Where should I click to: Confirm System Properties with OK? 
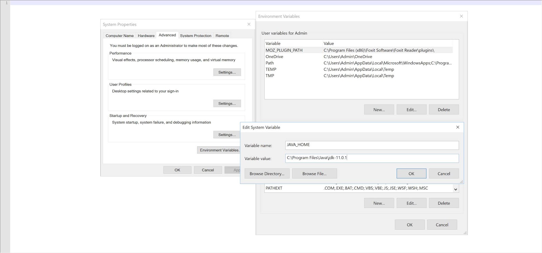coord(178,170)
